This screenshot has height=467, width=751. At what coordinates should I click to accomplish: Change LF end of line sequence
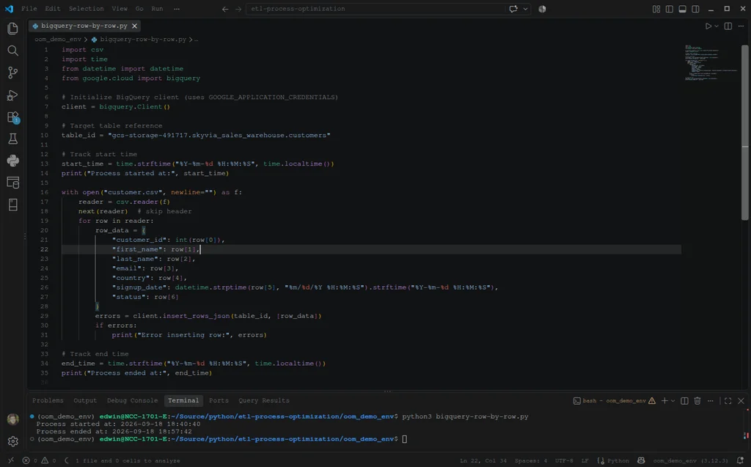[x=585, y=461]
